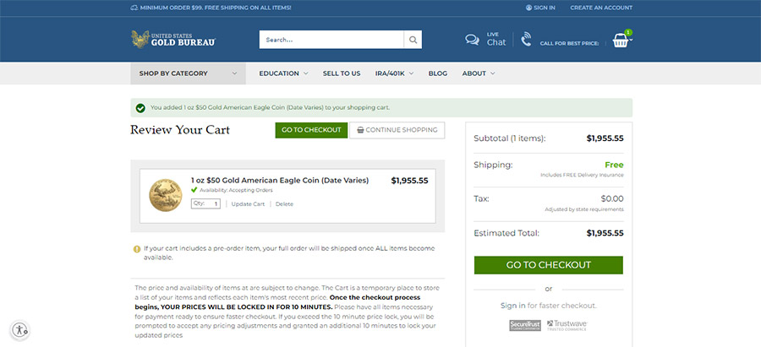Open the shopping cart basket icon
The height and width of the screenshot is (347, 761).
[621, 41]
